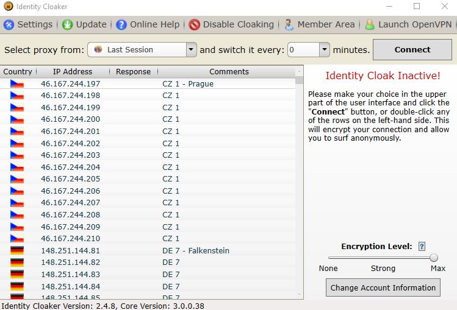457x310 pixels.
Task: Select IP 46.167.244.207 row
Action: click(x=148, y=203)
